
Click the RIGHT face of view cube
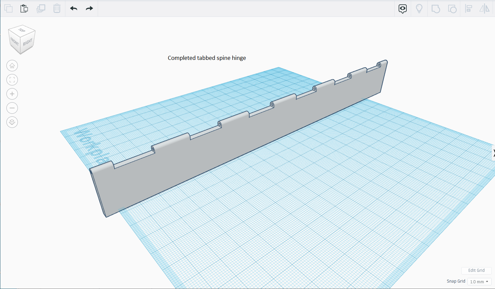[x=28, y=42]
